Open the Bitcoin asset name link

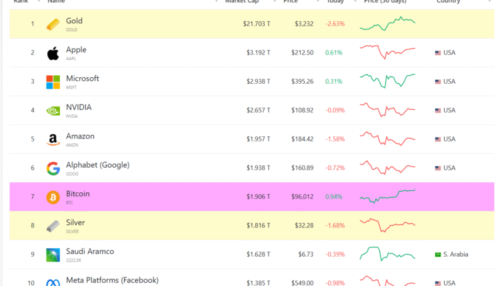77,194
